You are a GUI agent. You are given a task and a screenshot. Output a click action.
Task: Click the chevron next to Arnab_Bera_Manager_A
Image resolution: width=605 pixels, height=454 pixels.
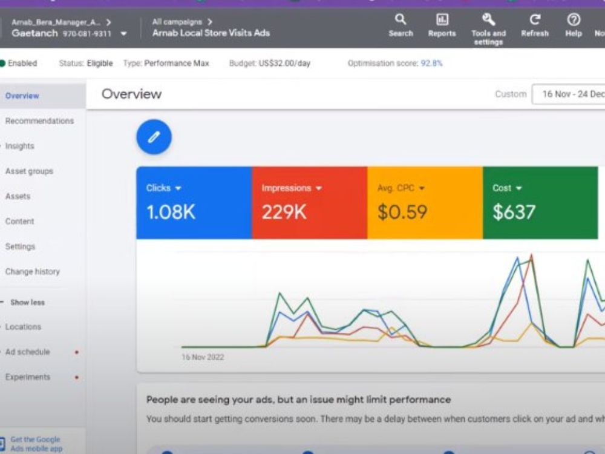(x=109, y=22)
